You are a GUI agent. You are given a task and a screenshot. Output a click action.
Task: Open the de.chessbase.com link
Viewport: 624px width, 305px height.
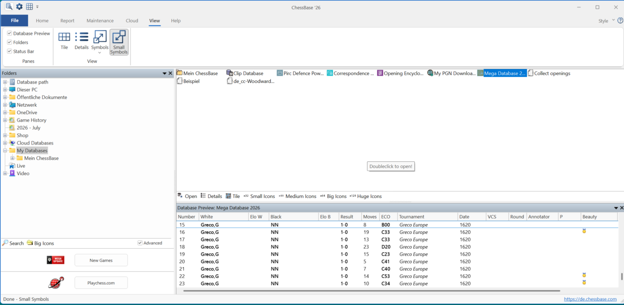click(590, 299)
